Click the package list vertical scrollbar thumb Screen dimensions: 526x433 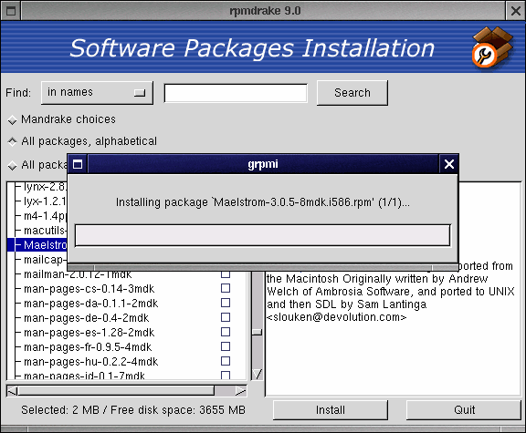coord(258,332)
